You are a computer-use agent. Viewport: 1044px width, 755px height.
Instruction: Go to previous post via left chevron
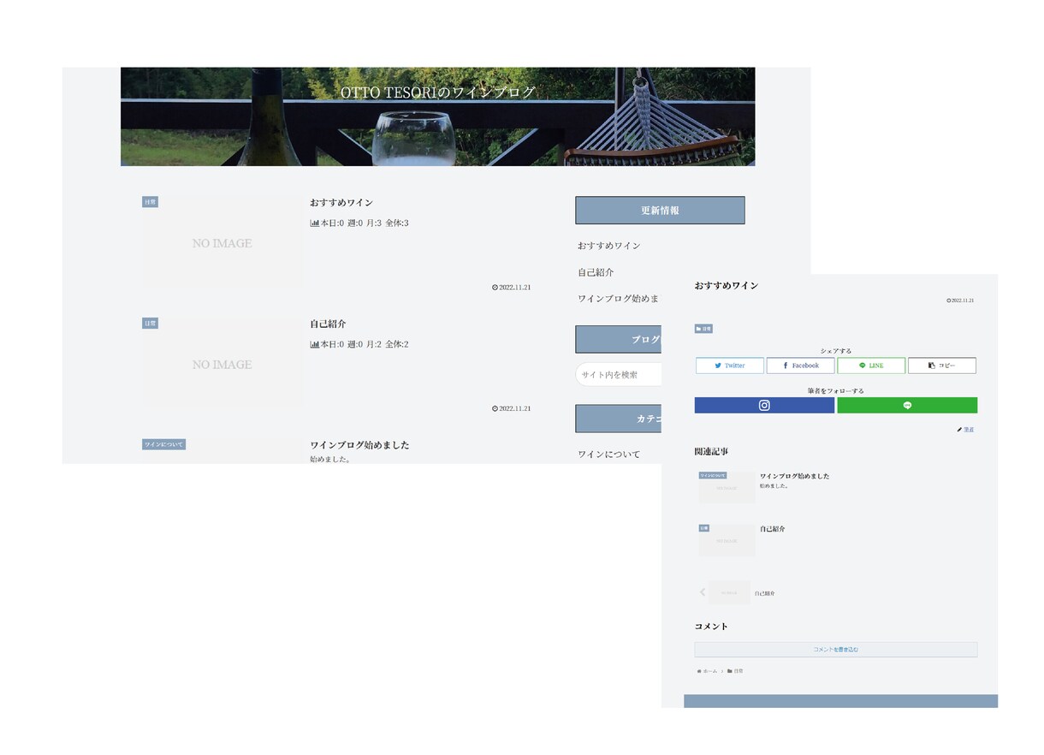coord(703,592)
